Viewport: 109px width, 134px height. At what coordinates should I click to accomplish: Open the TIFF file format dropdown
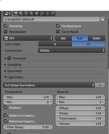tap(28, 38)
